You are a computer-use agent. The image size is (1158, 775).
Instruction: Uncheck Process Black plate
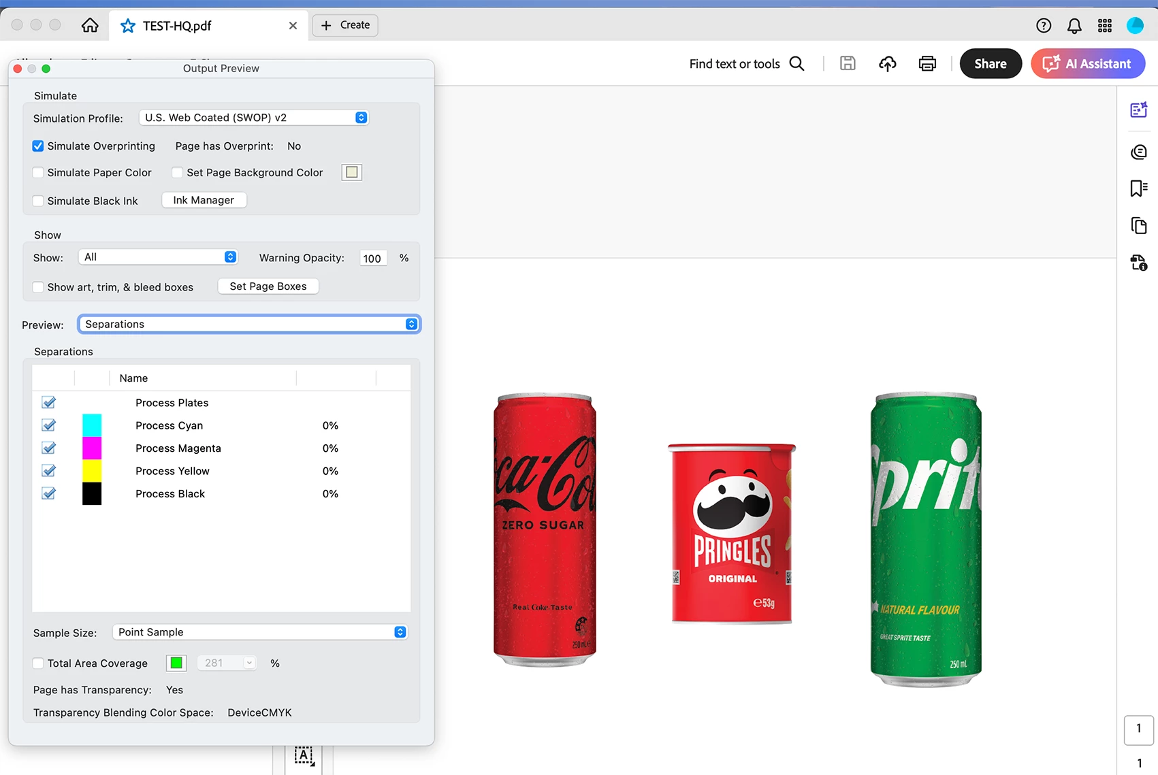(x=49, y=493)
